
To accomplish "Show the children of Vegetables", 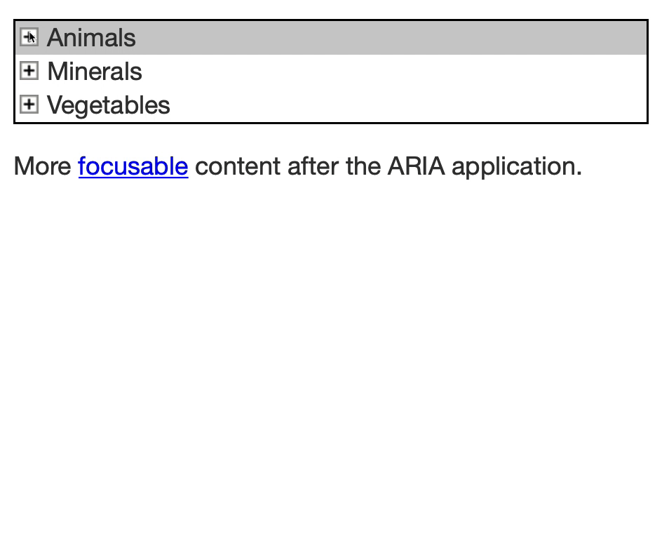I will pyautogui.click(x=29, y=105).
